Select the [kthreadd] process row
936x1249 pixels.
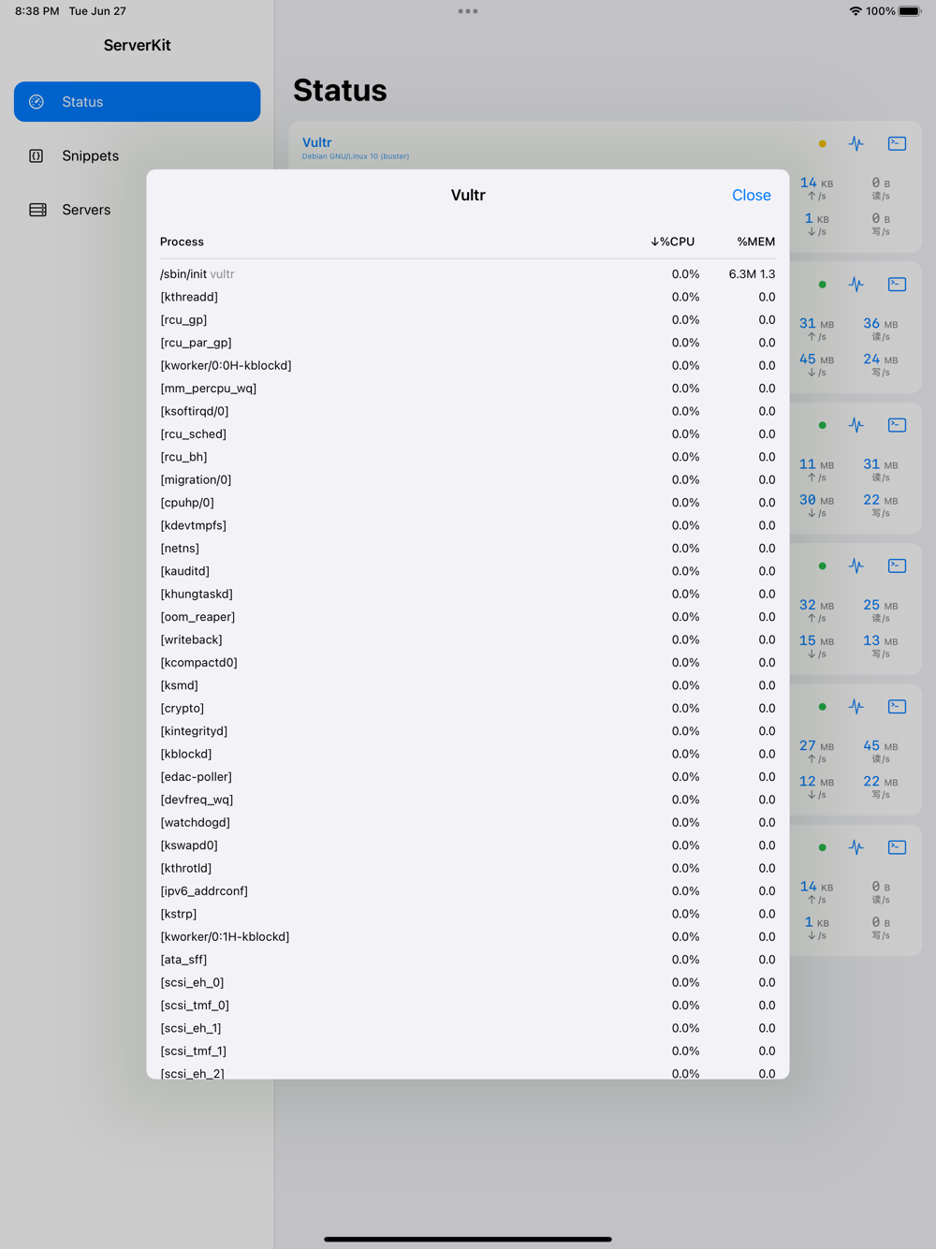468,297
